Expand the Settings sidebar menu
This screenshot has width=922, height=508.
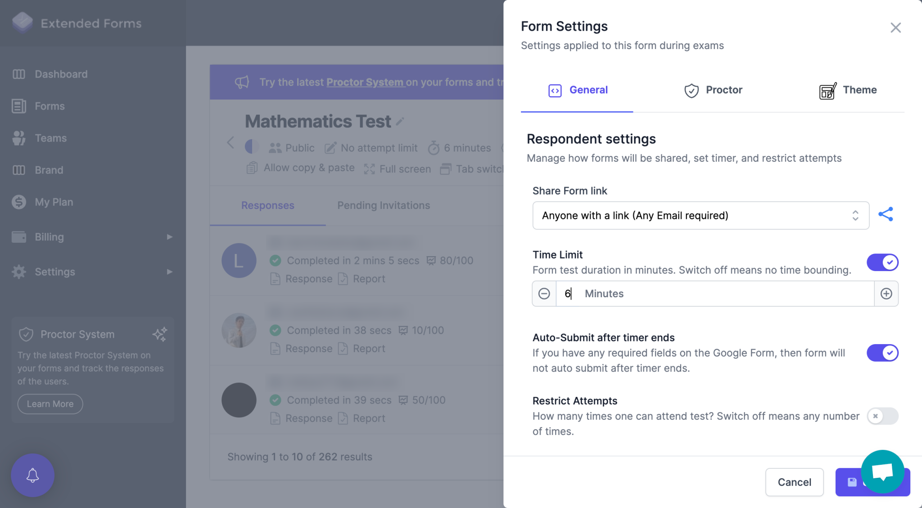(x=55, y=272)
